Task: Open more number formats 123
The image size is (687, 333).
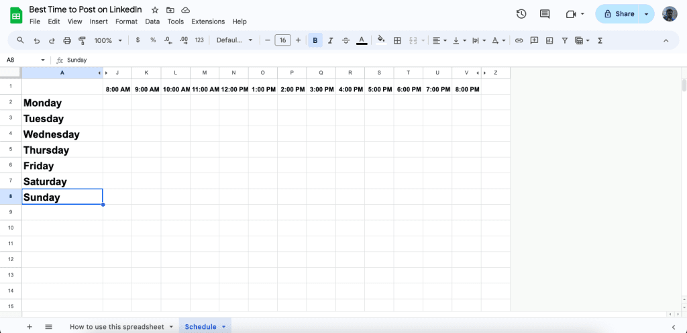Action: click(x=199, y=40)
